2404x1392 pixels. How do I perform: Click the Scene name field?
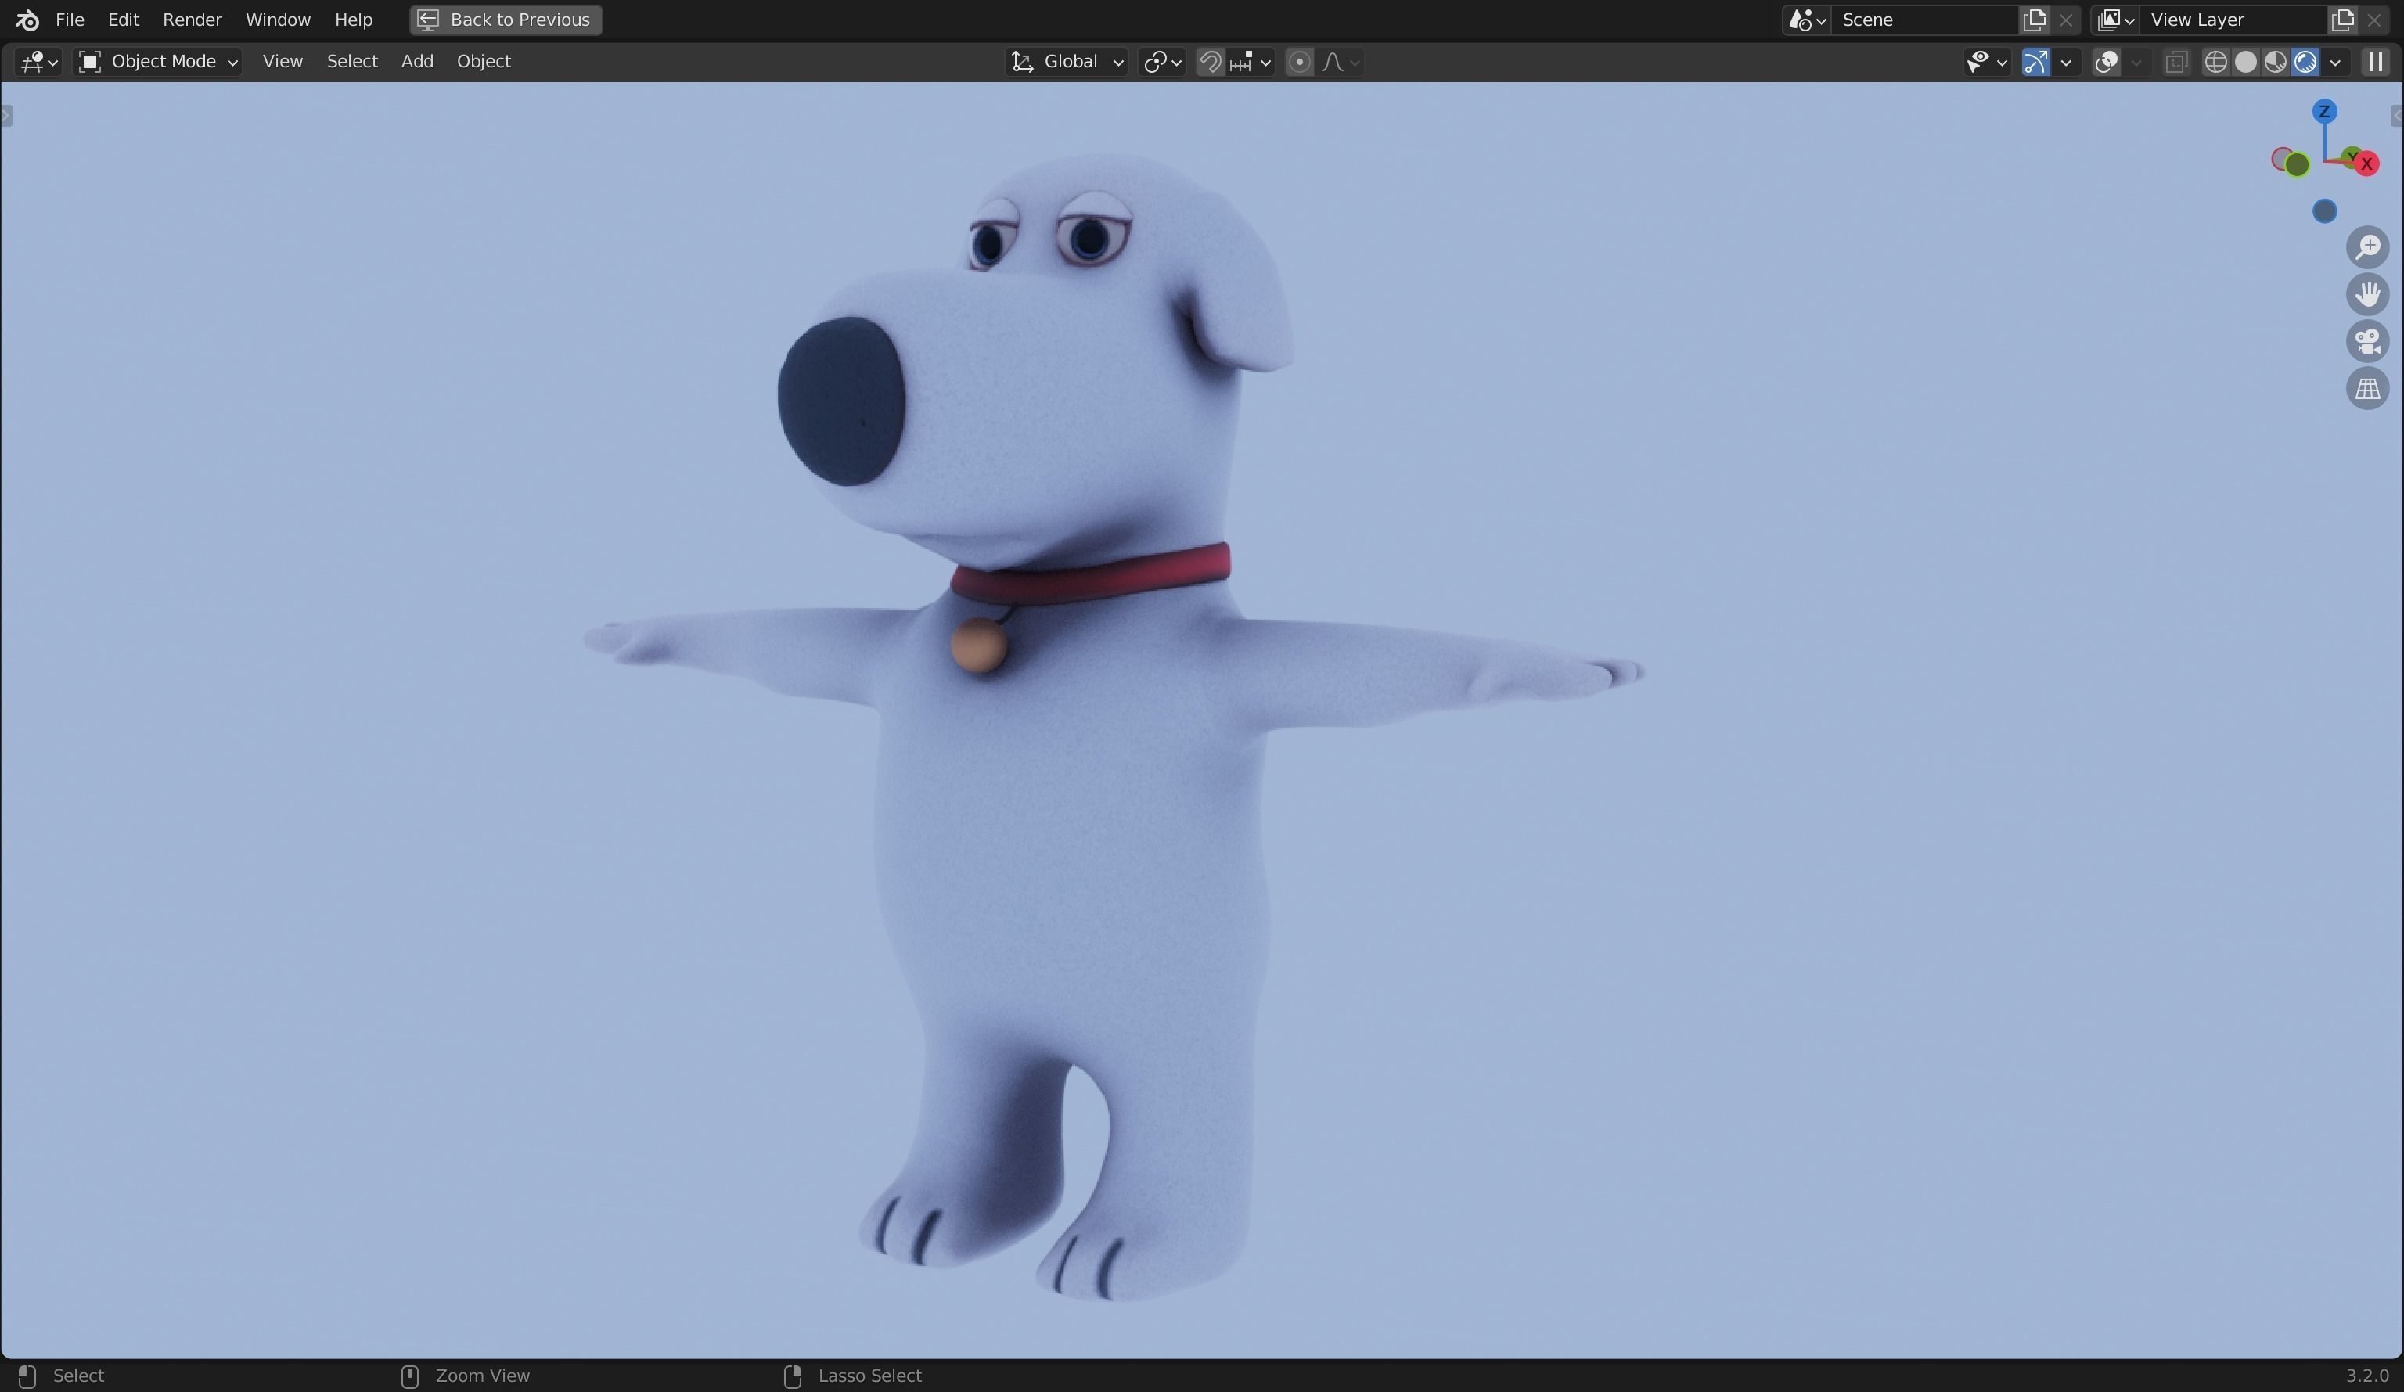coord(1926,19)
